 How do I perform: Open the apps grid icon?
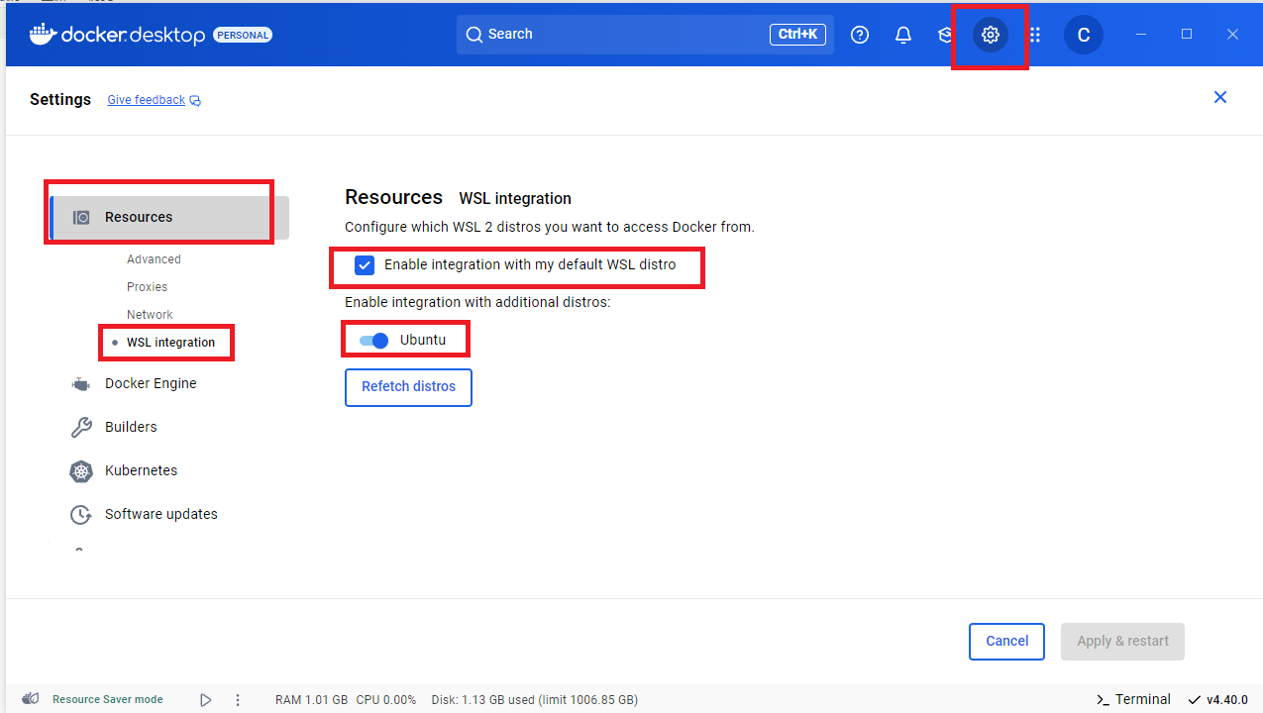point(1035,35)
